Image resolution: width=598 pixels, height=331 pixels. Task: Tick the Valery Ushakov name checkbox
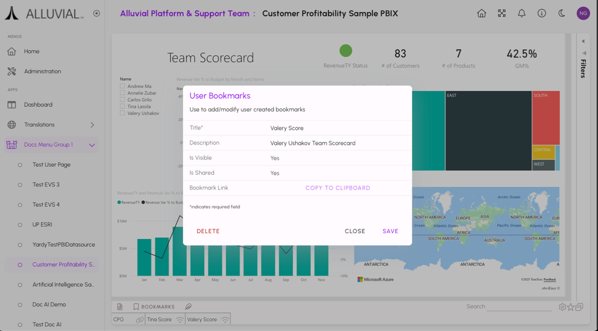point(123,113)
